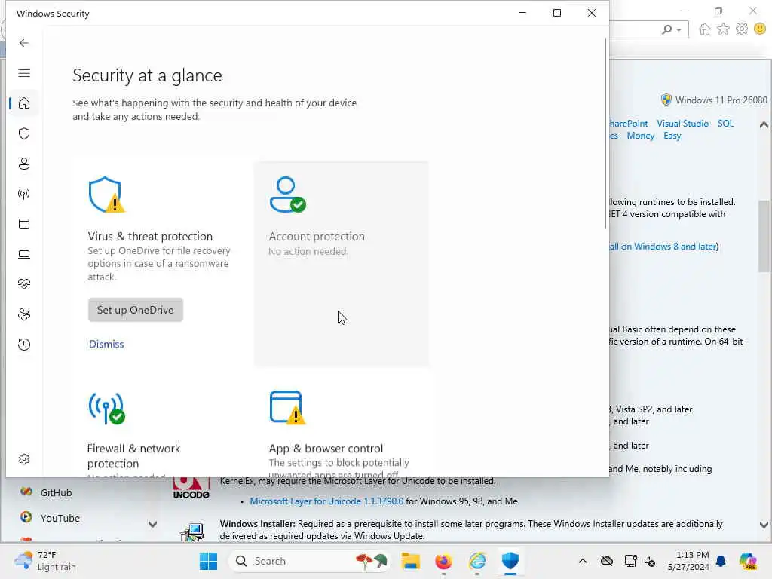Click the 'all on Windows 8 and later' link
The width and height of the screenshot is (772, 579).
(663, 247)
